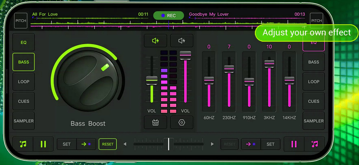The image size is (359, 165).
Task: Click the left deck arrow cue icon
Action: [86, 144]
